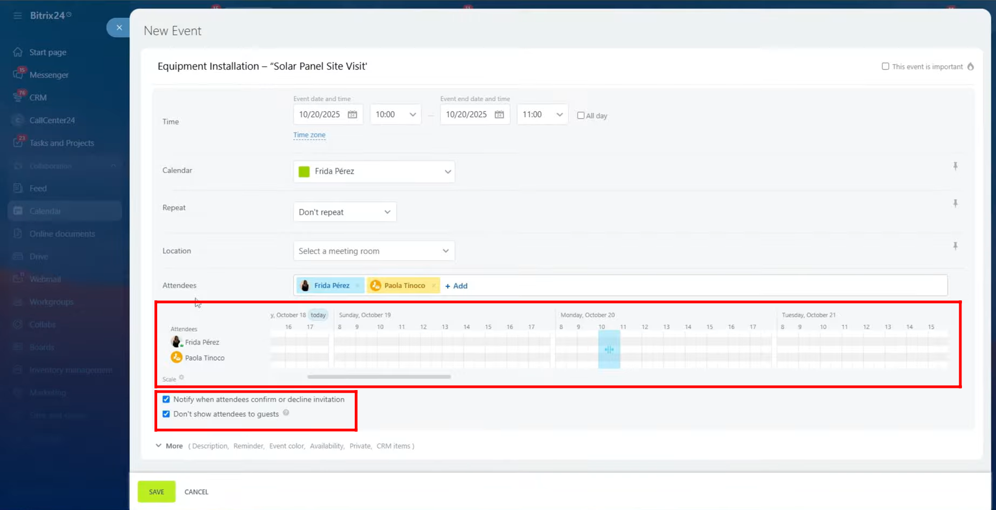
Task: Remove Frida Pérez from attendees
Action: (358, 286)
